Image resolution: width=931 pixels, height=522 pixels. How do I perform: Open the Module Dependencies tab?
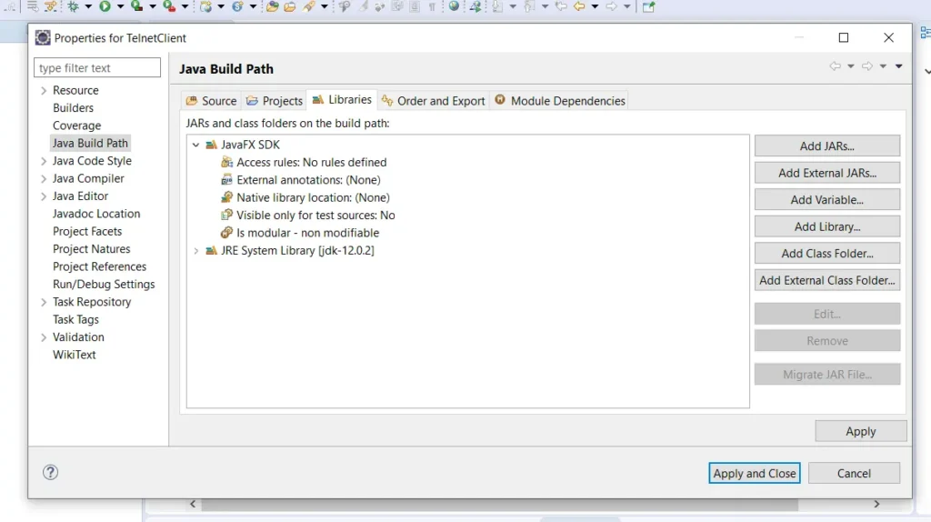(559, 101)
